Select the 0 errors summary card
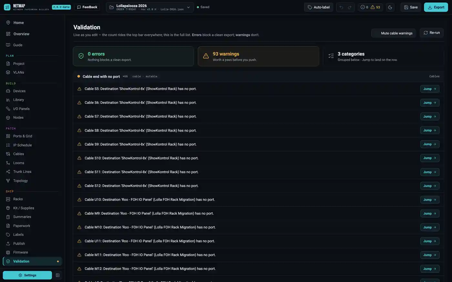The height and width of the screenshot is (282, 452). [133, 56]
